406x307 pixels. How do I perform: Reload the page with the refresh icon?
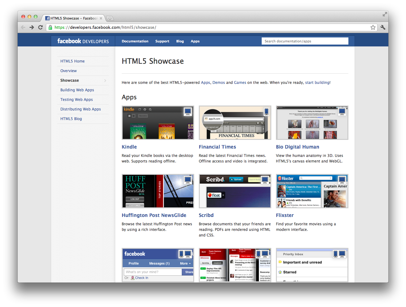point(40,27)
